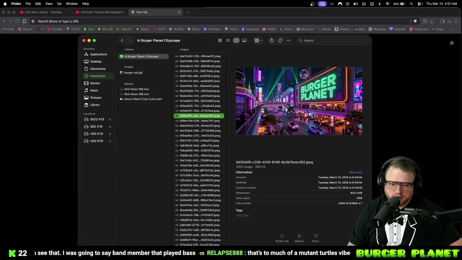Open the File menu
The image size is (462, 260).
28,4
